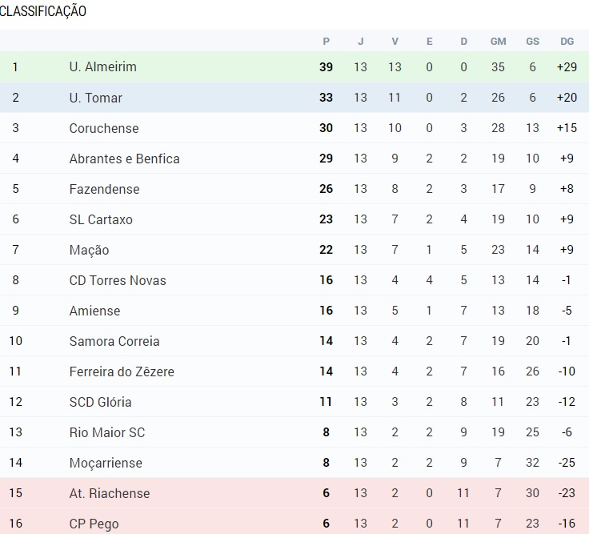
Task: Select Rio Maior SC team name
Action: (107, 432)
